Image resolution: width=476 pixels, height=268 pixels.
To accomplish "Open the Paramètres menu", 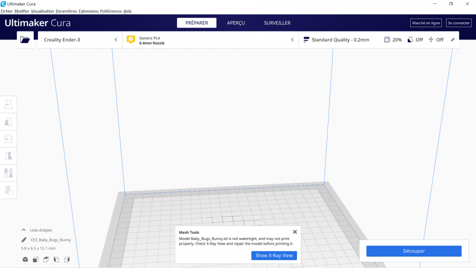I will click(66, 11).
